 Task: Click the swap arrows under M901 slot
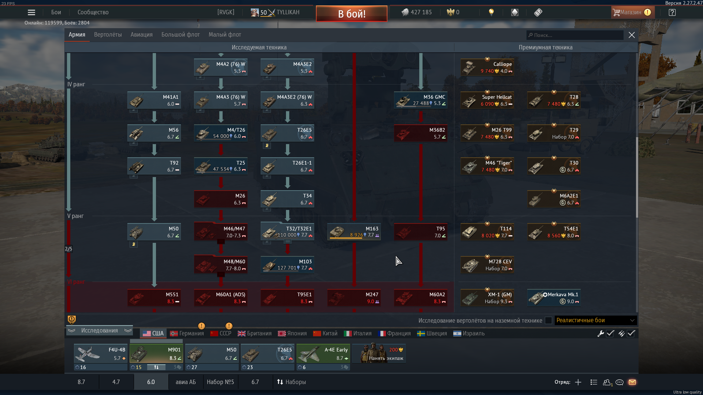[156, 367]
